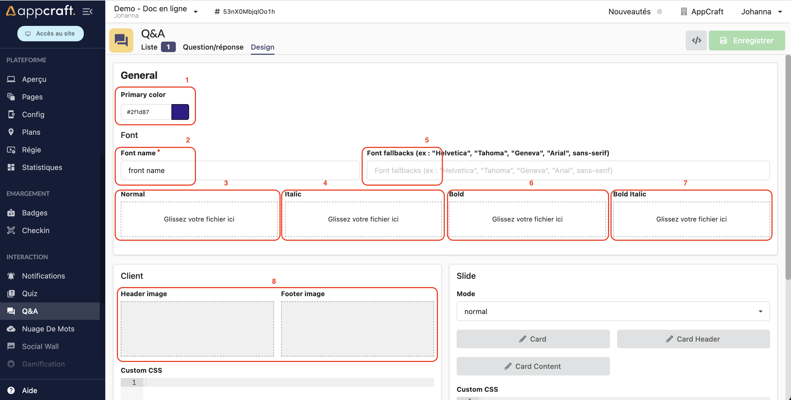Click the Aperçu laptop icon
The width and height of the screenshot is (791, 400).
pyautogui.click(x=11, y=79)
